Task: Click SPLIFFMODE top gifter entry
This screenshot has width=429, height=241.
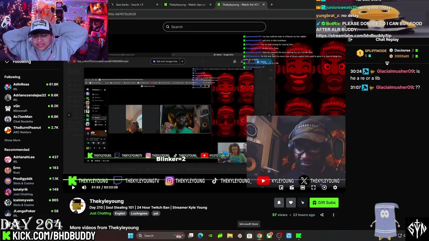Action: click(371, 53)
